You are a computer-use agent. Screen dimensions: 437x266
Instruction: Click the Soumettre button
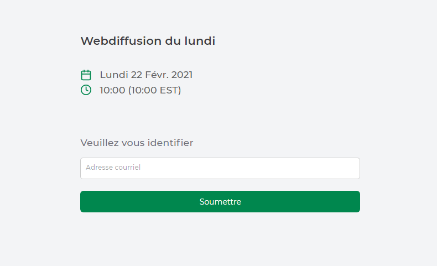tap(220, 201)
